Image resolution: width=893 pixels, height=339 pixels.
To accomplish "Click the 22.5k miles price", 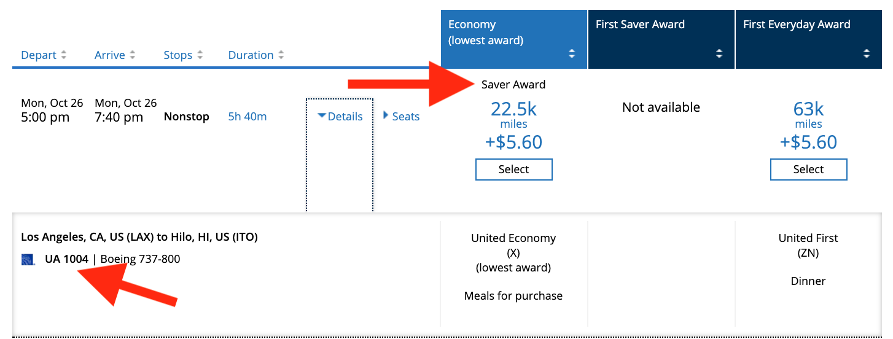I will pyautogui.click(x=514, y=109).
